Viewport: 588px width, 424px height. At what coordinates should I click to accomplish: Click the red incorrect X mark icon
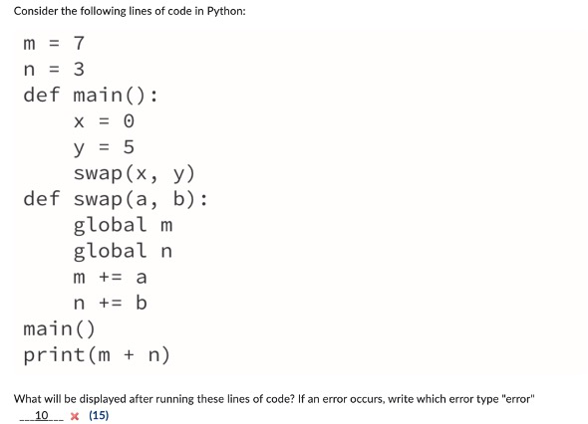tap(75, 416)
